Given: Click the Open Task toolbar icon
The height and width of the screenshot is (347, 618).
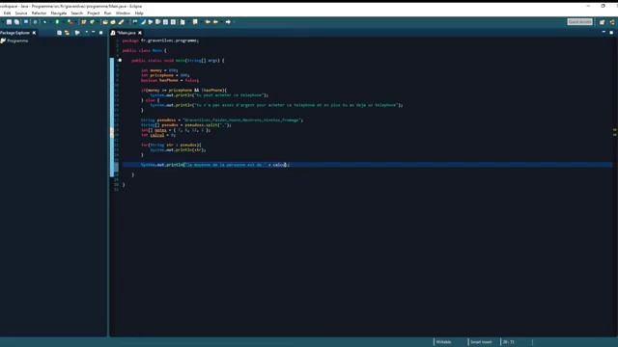Looking at the screenshot, I should 113,22.
